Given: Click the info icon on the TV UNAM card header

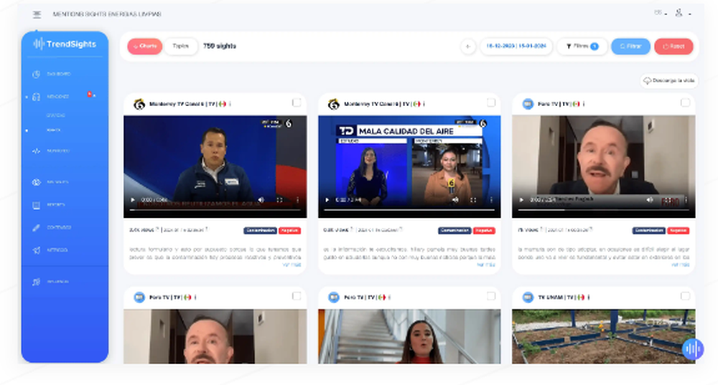Looking at the screenshot, I should (x=589, y=298).
